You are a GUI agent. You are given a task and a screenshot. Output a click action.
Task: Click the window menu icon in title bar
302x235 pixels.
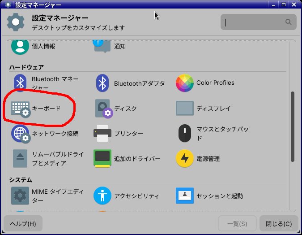point(8,4)
